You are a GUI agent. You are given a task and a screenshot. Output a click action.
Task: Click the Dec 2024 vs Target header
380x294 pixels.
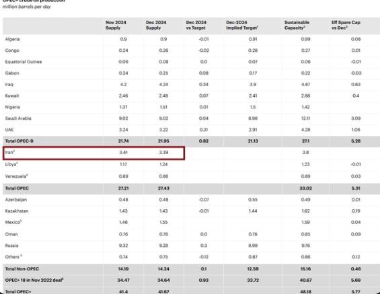tap(196, 25)
